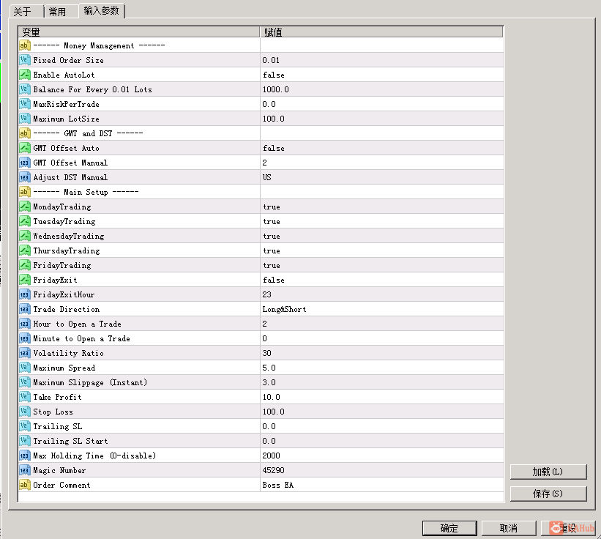Image resolution: width=601 pixels, height=539 pixels.
Task: Click the icon beside Fixed Order Size
Action: coord(25,60)
